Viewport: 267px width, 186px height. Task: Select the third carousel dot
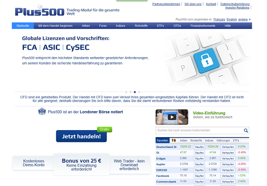[x=135, y=92]
